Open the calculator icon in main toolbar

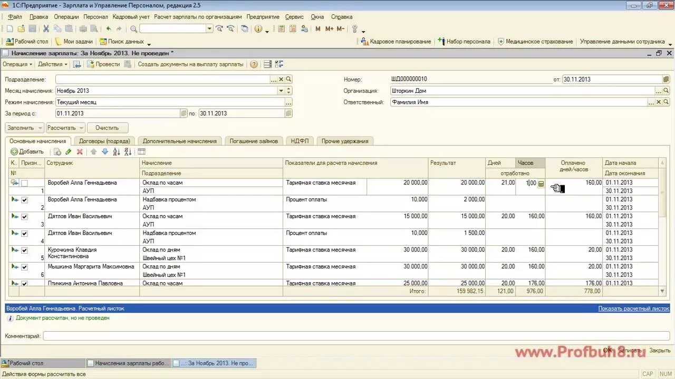[281, 29]
